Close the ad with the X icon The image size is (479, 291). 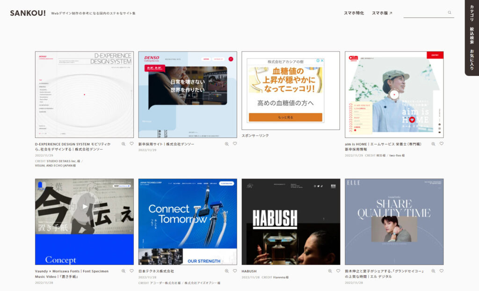pos(322,60)
